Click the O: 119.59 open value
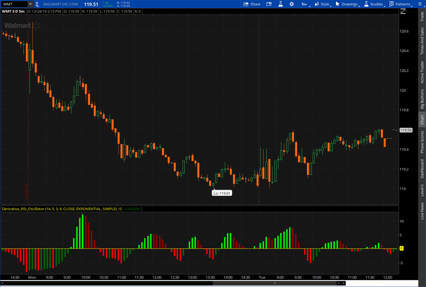 (x=71, y=11)
